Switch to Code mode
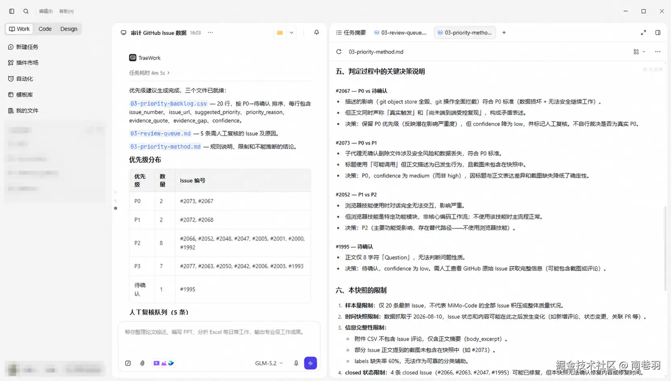The image size is (671, 381). [45, 29]
